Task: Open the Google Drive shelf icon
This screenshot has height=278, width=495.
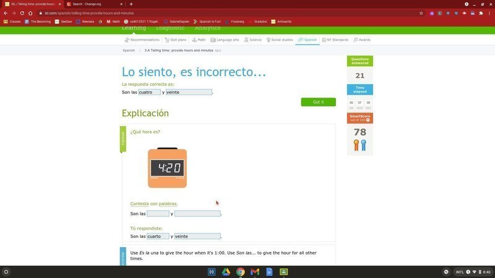Action: (x=226, y=272)
